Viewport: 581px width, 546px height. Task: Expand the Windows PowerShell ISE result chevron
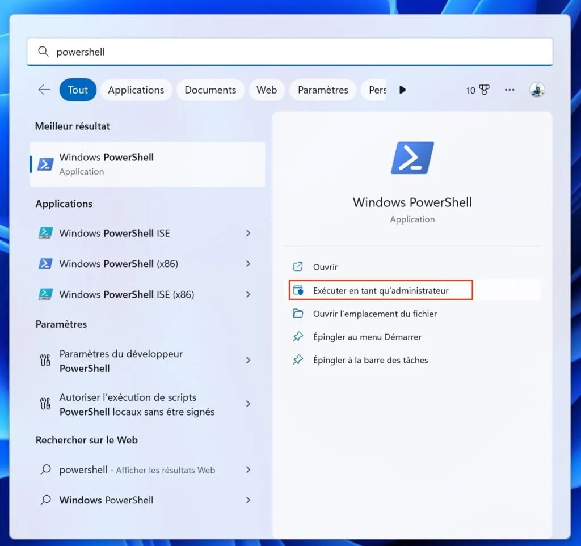[x=248, y=233]
